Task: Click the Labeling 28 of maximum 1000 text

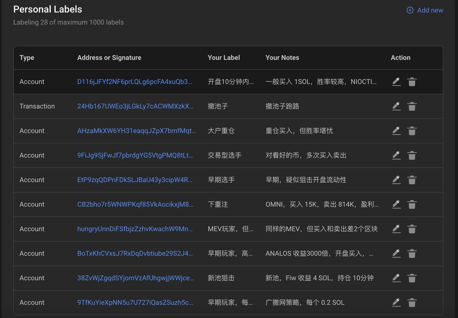Action: click(x=68, y=22)
